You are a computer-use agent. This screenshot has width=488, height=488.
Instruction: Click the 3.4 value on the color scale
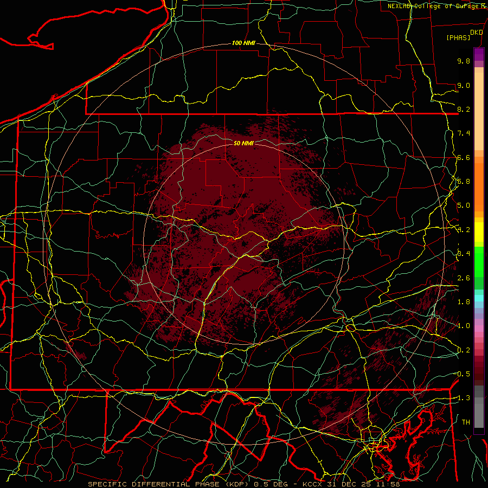click(x=464, y=254)
